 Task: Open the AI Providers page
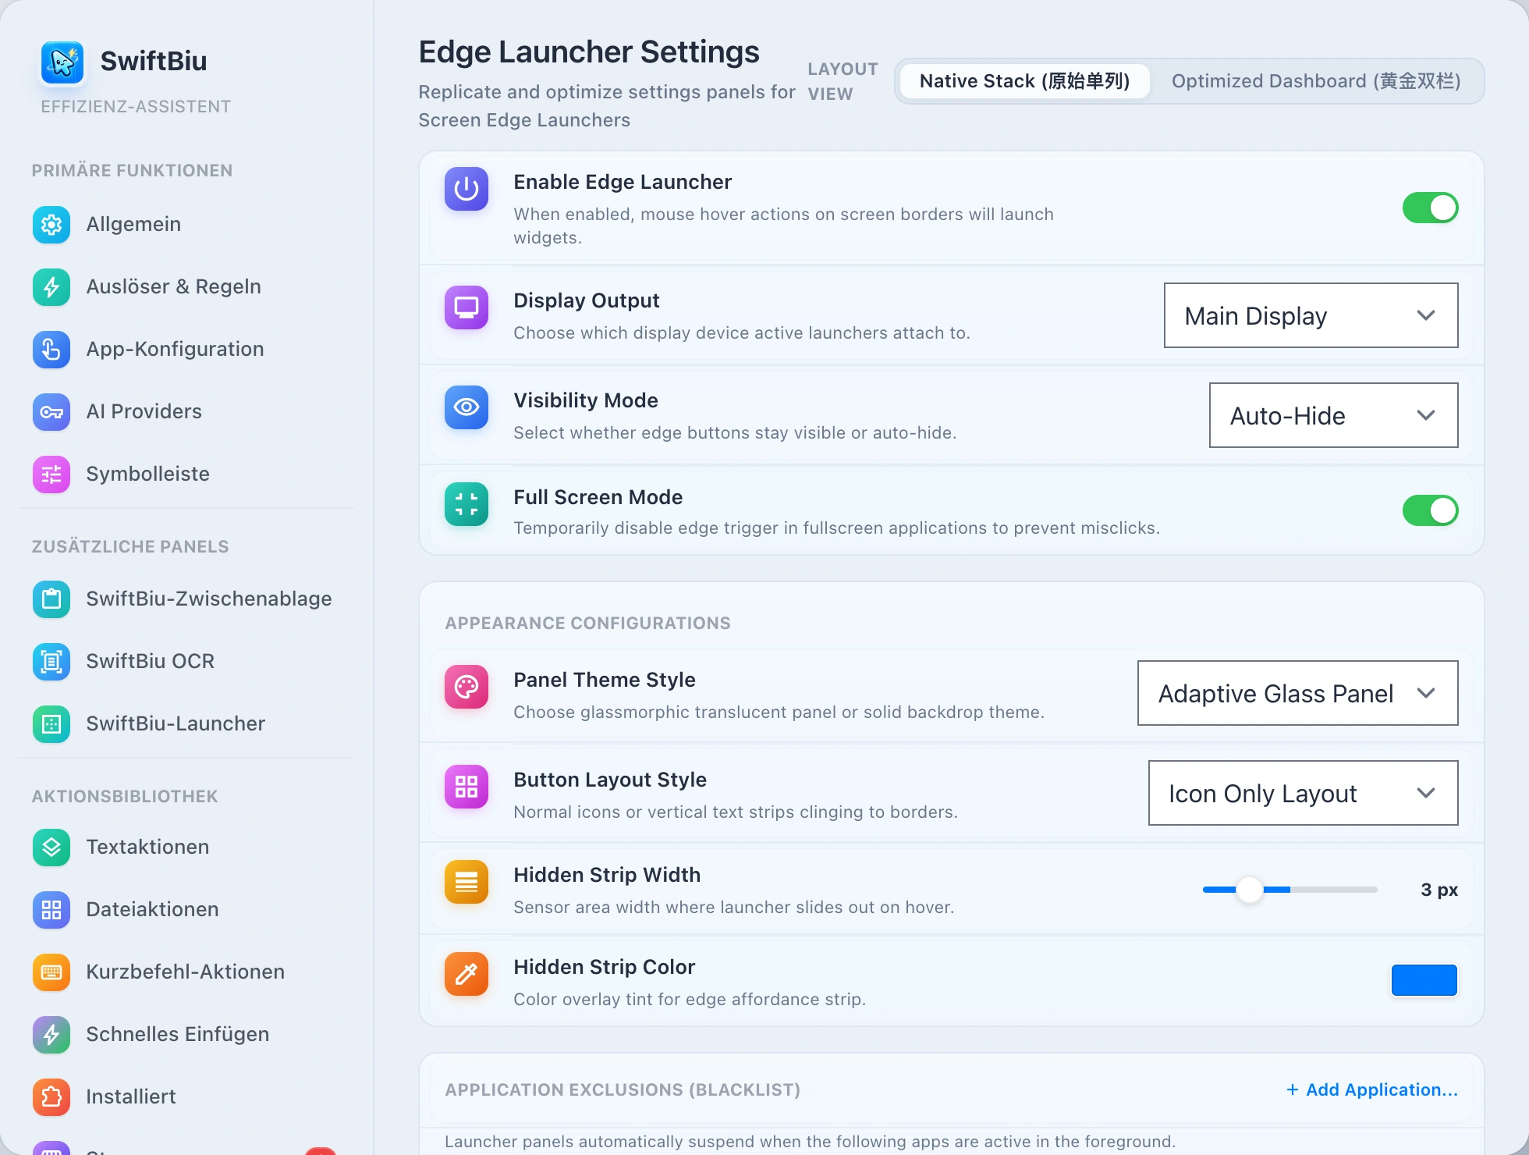pyautogui.click(x=187, y=412)
